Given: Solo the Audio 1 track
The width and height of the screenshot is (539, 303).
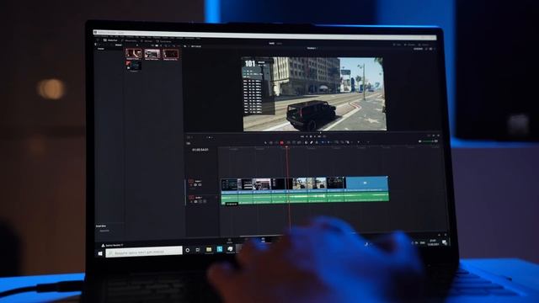Looking at the screenshot, I should pyautogui.click(x=200, y=202).
